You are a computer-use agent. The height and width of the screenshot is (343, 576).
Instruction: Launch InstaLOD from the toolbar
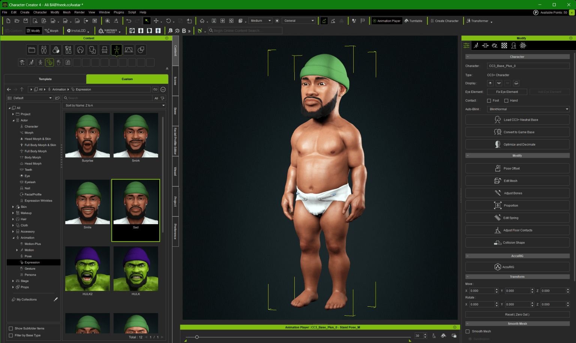(78, 31)
